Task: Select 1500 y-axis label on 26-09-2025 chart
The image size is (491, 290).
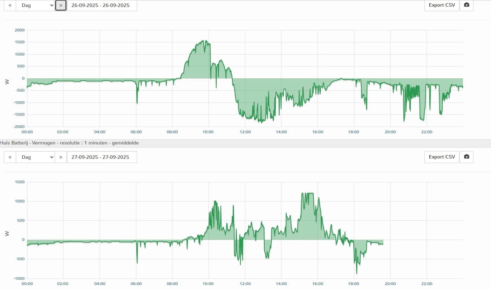Action: 19,42
